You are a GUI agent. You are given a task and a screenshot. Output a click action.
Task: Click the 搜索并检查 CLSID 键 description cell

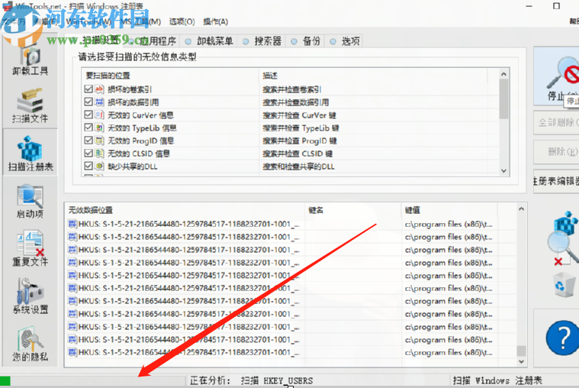point(298,154)
